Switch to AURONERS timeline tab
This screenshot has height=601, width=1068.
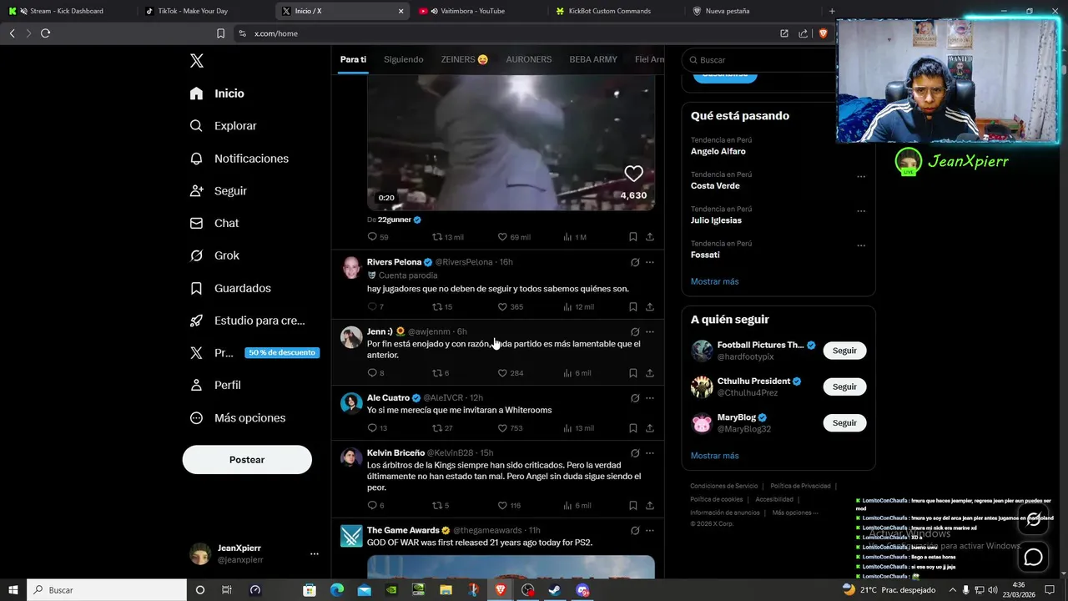(x=529, y=59)
